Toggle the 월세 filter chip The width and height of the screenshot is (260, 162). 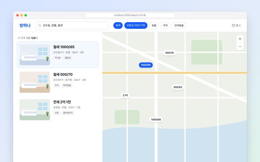click(118, 25)
